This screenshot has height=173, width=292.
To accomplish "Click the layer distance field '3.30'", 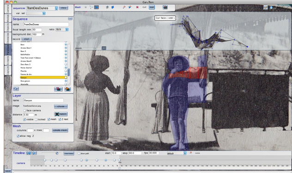I will [x=29, y=115].
